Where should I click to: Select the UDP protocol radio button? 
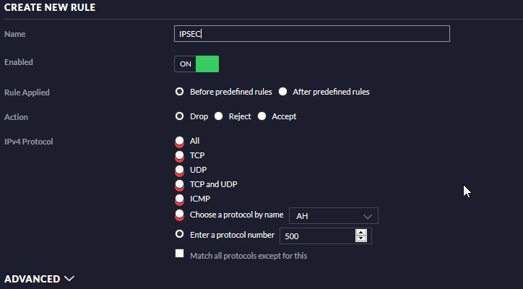coord(180,170)
